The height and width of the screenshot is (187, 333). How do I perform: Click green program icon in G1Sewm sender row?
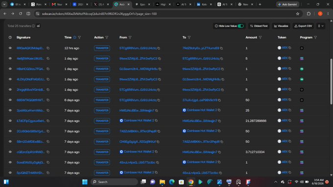coord(302,69)
